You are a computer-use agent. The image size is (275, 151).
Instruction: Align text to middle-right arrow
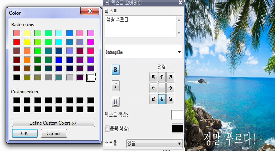[x=170, y=88]
